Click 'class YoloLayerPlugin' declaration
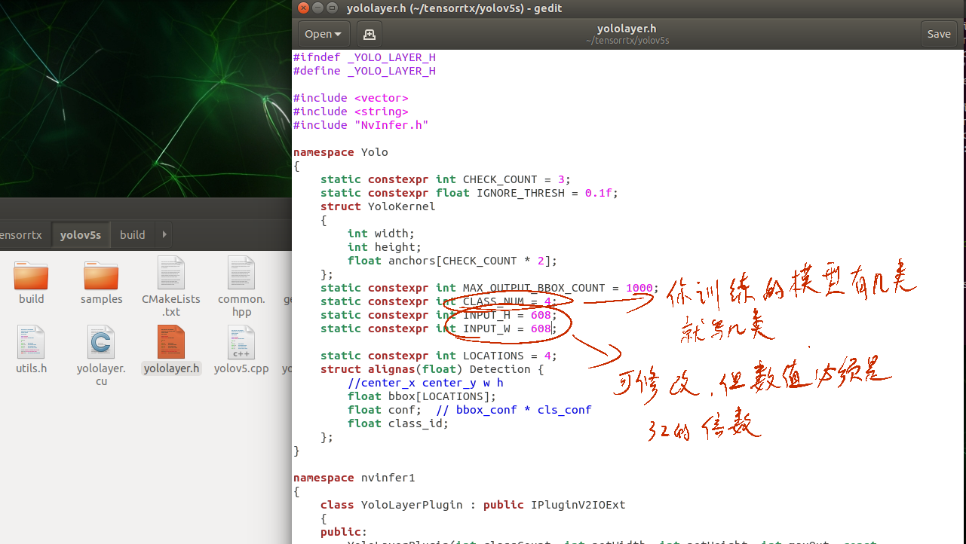Screen dimensions: 966x544 pos(473,505)
